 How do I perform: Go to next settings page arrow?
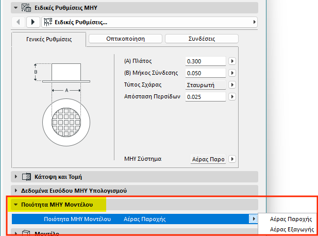[x=33, y=22]
